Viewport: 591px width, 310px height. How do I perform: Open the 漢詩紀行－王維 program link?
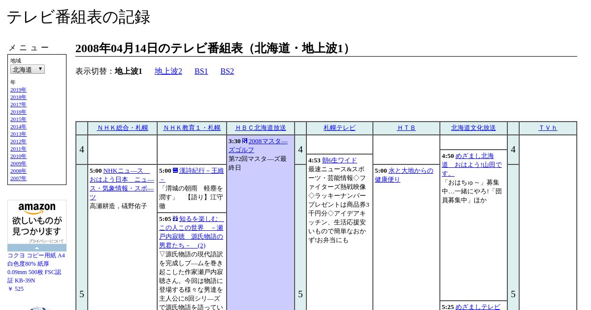pyautogui.click(x=191, y=175)
